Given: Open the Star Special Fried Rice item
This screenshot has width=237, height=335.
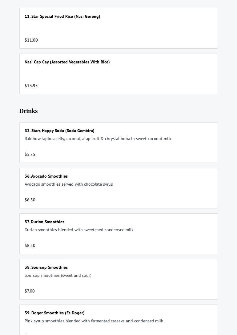Looking at the screenshot, I should point(62,16).
